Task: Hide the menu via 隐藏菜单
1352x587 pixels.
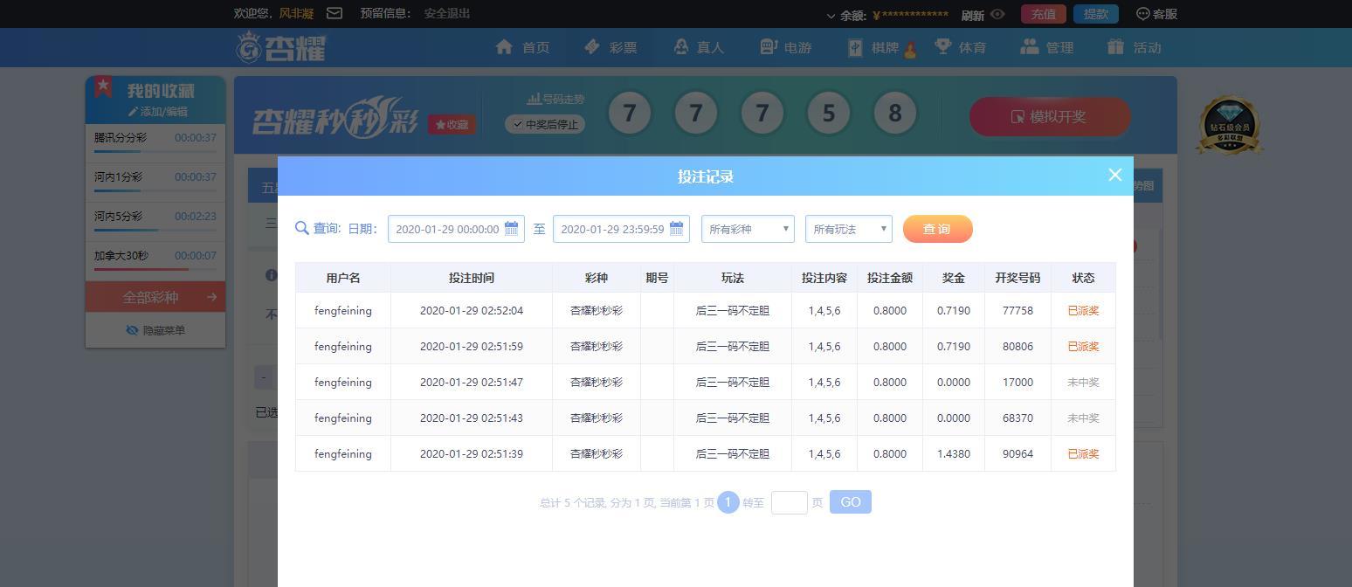Action: [x=155, y=330]
